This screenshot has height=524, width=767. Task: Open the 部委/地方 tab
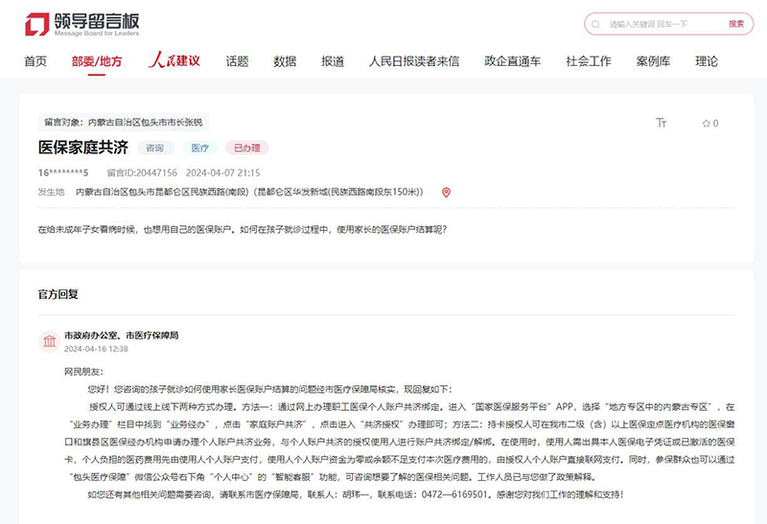click(97, 61)
